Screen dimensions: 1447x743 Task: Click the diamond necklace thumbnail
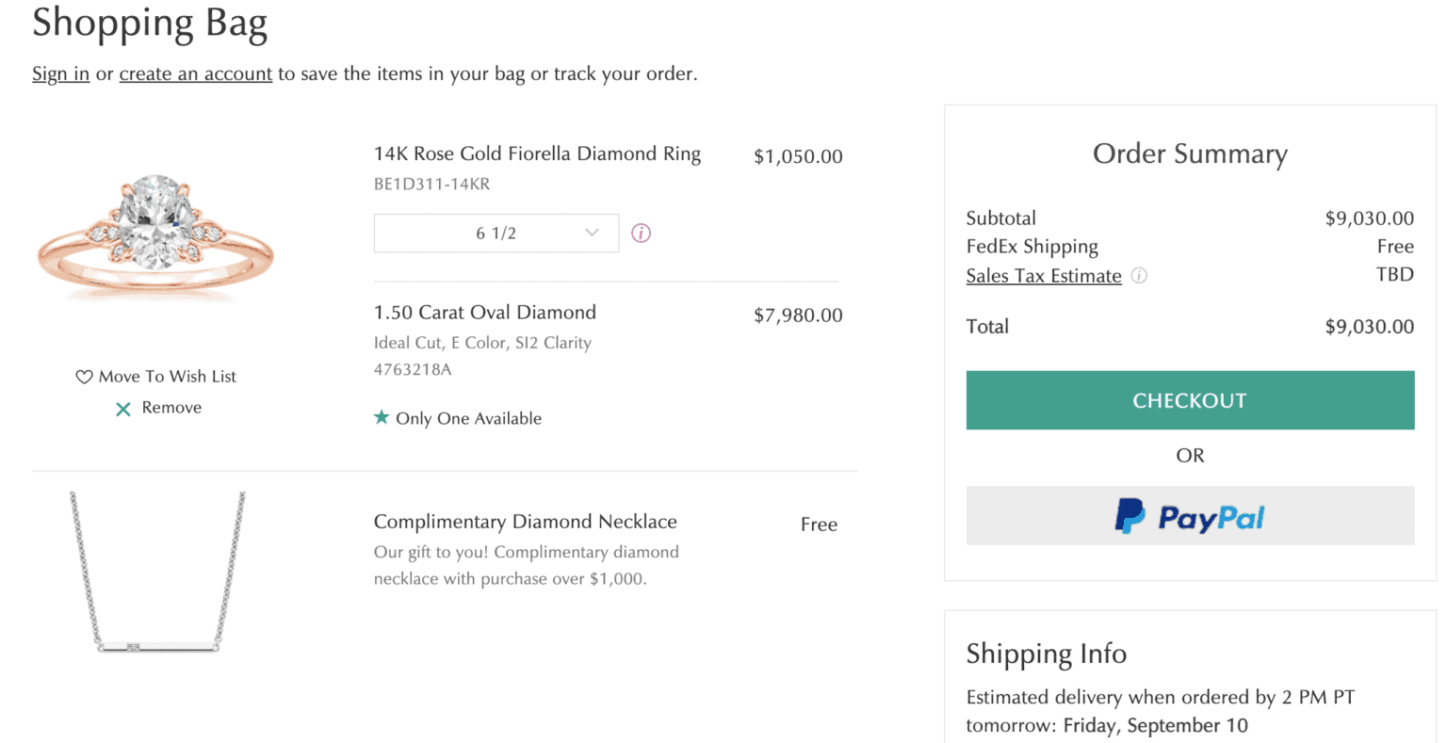coord(157,572)
